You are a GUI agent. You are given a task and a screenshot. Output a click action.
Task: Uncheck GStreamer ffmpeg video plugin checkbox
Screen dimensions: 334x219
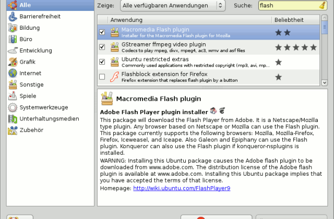[x=102, y=47]
